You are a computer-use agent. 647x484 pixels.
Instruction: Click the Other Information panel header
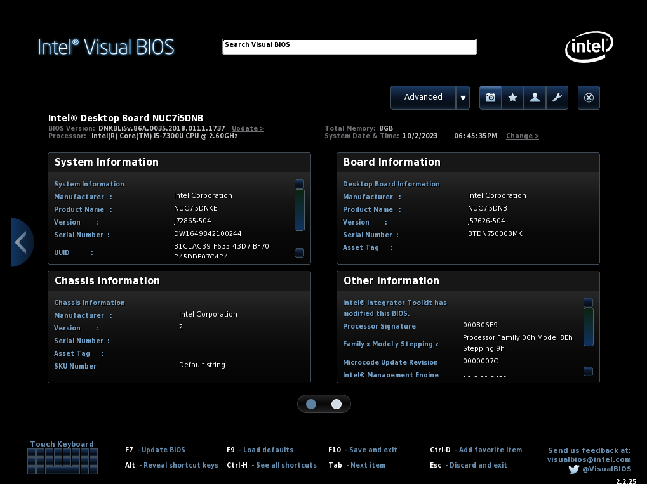point(468,281)
